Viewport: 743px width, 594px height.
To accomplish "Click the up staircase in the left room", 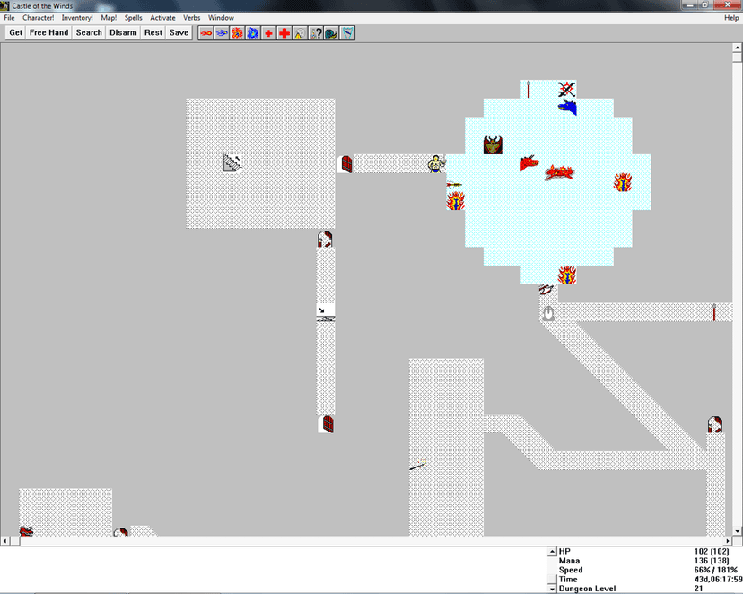I will pos(232,163).
